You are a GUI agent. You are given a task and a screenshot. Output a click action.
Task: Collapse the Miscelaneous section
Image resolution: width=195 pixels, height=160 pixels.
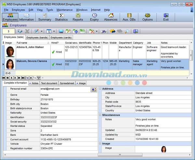point(100,115)
